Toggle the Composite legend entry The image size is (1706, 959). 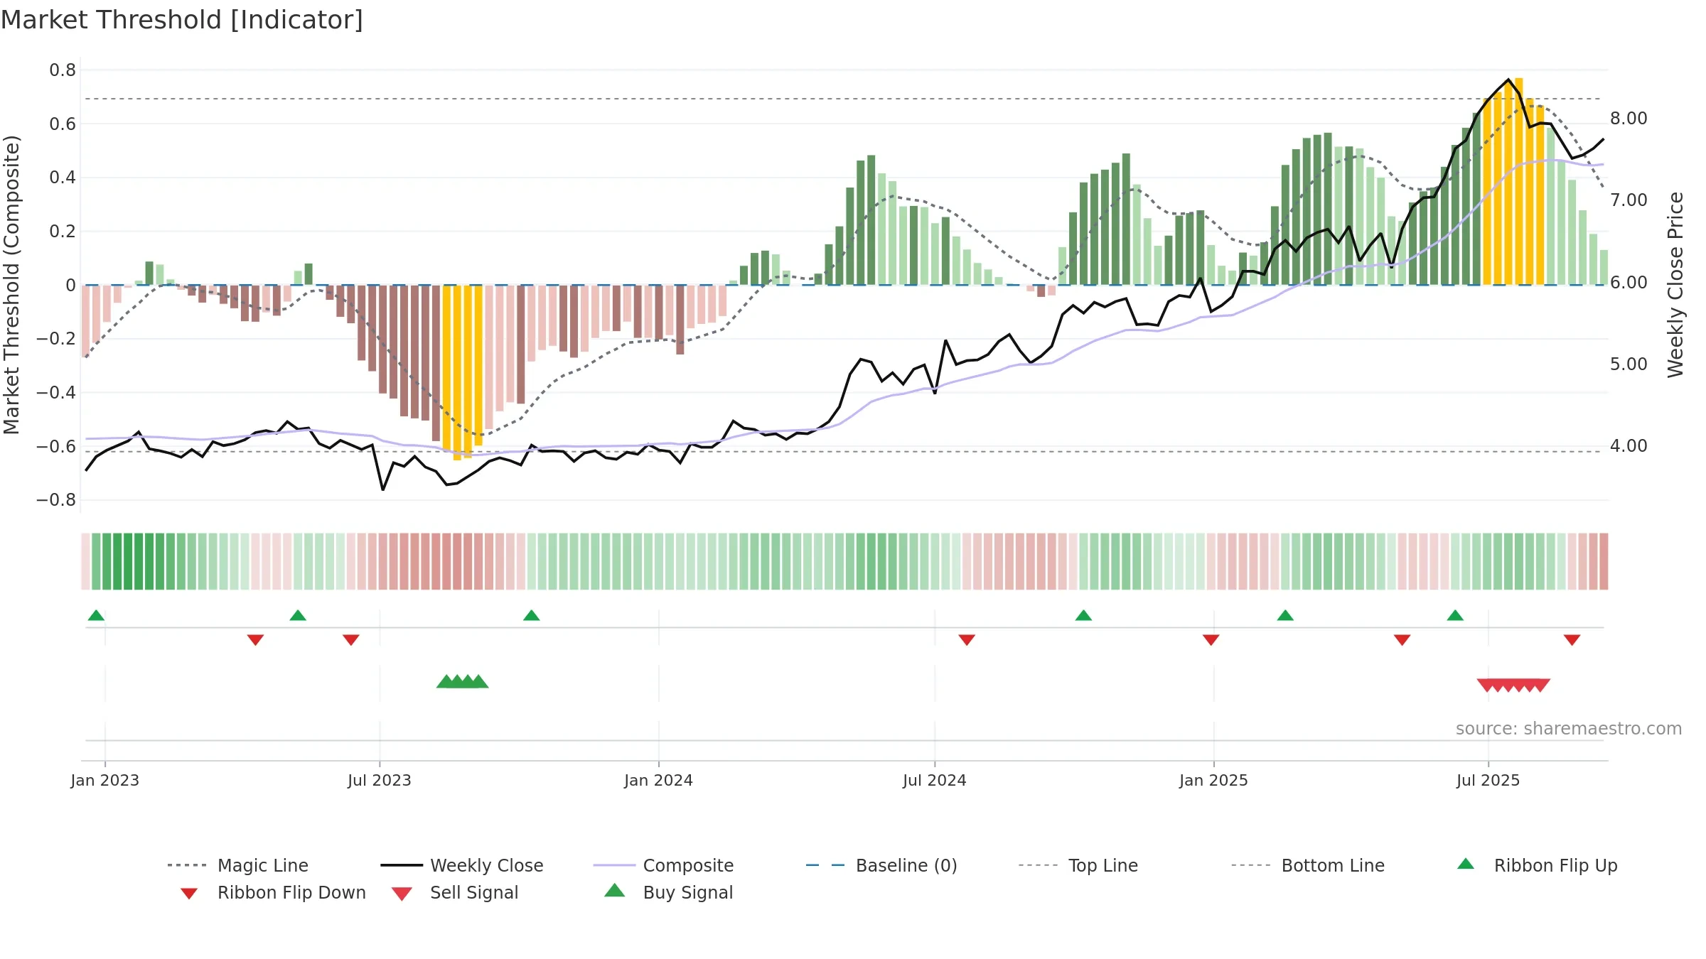[663, 865]
